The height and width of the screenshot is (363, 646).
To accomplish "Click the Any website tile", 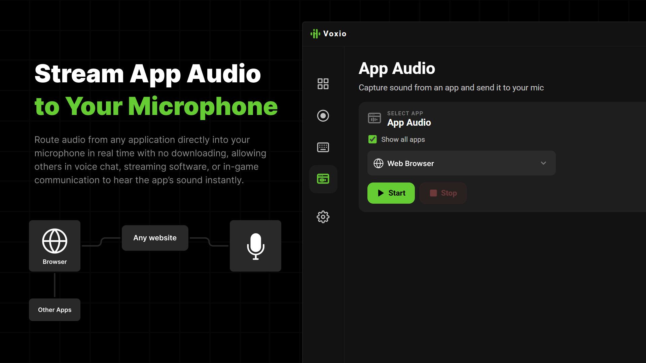I will tap(155, 238).
